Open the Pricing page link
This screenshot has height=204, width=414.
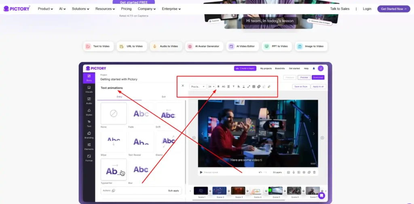[126, 9]
